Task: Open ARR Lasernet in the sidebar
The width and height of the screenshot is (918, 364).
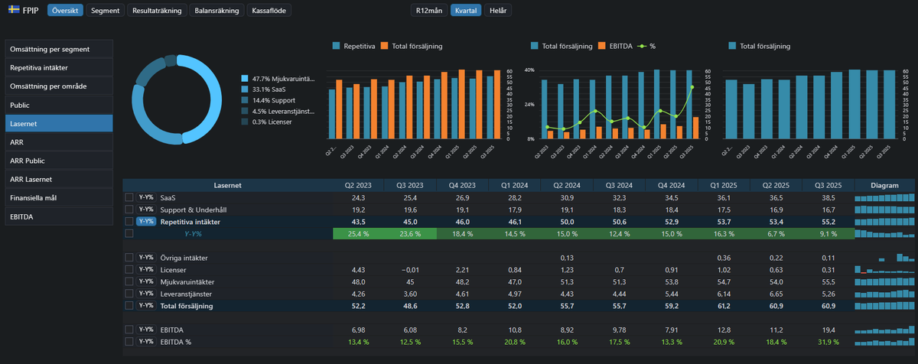Action: point(59,179)
